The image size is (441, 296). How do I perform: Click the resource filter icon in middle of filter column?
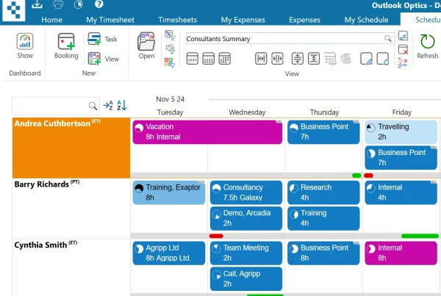tap(170, 48)
